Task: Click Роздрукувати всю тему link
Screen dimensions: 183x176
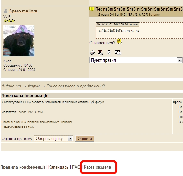Action: point(18,127)
